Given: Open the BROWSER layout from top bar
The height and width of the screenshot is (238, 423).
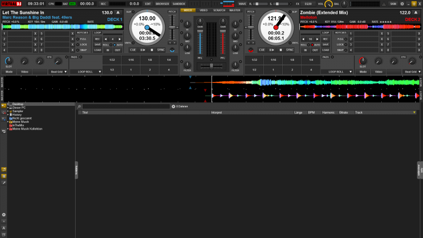Looking at the screenshot, I should tap(162, 4).
